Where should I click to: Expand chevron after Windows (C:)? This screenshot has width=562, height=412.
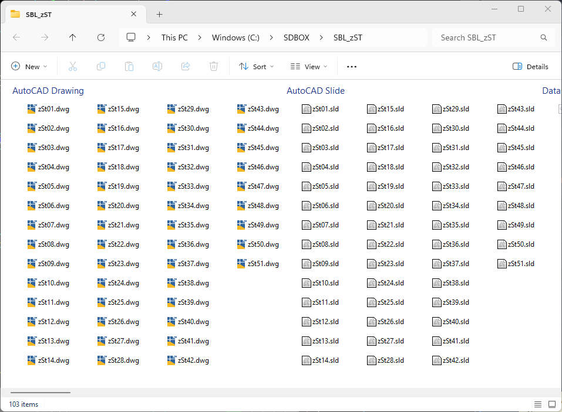pos(271,38)
